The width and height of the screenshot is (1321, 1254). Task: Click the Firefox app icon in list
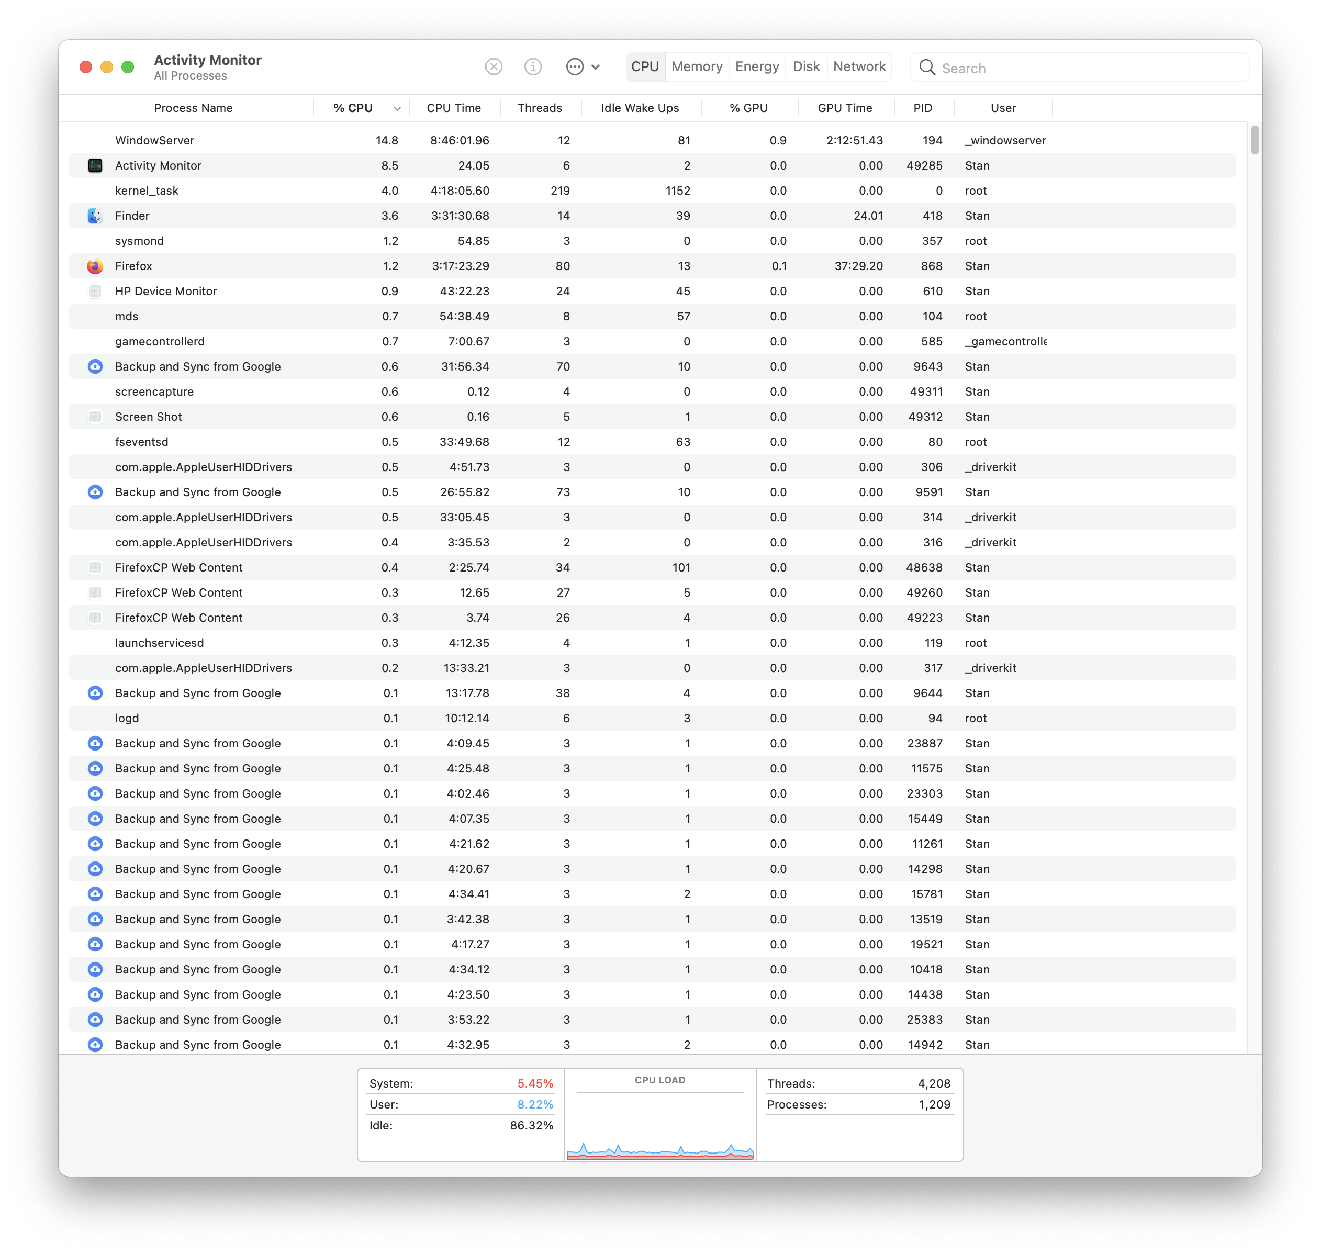tap(95, 266)
